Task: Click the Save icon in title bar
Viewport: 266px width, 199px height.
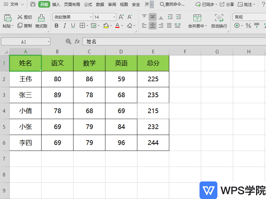Action: pyautogui.click(x=33, y=4)
